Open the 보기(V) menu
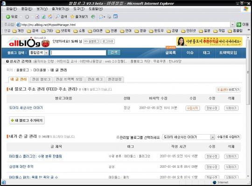Screen dimensions: 252x186 pos(42,9)
